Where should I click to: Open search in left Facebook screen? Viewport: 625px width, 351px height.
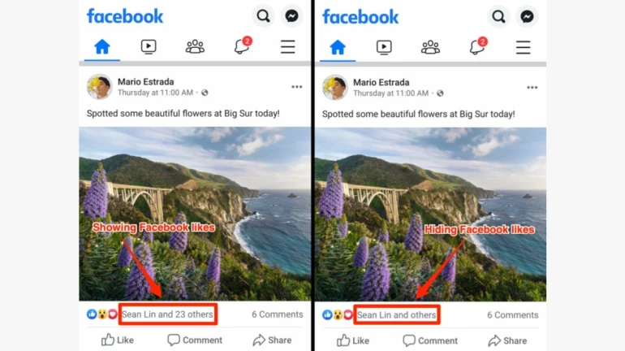263,16
